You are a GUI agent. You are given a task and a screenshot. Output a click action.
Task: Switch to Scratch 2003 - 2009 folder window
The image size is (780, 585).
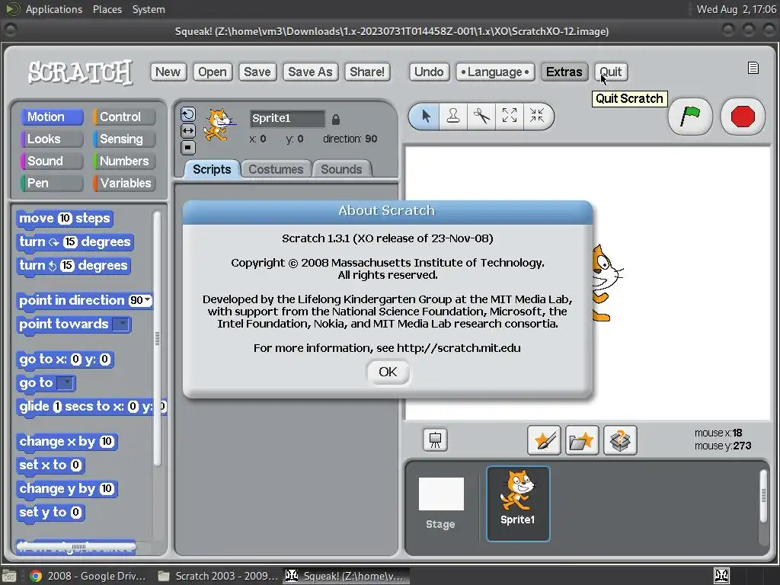tap(218, 576)
